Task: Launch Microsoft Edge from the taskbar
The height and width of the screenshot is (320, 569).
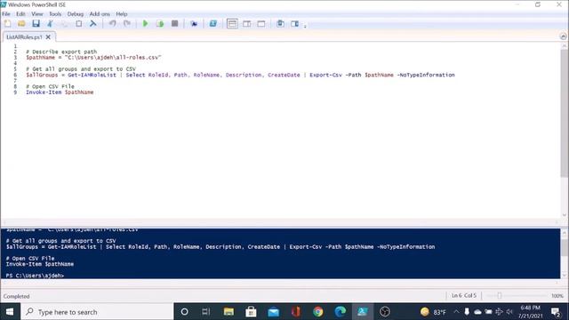Action: [341, 312]
